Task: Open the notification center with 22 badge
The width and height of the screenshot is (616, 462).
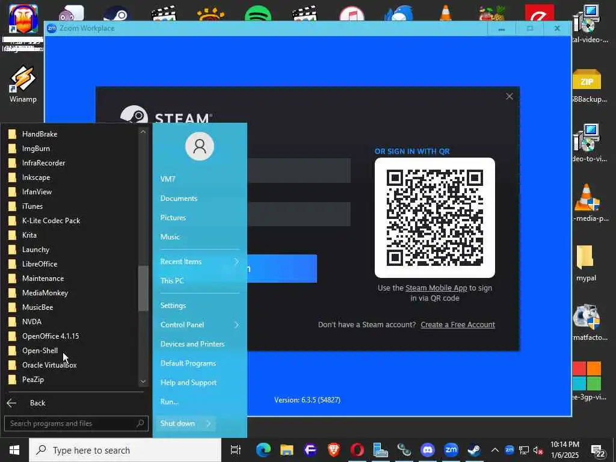Action: [598, 451]
